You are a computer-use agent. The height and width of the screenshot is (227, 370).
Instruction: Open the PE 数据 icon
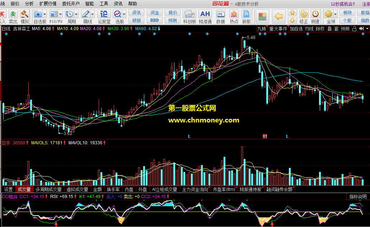(x=220, y=14)
